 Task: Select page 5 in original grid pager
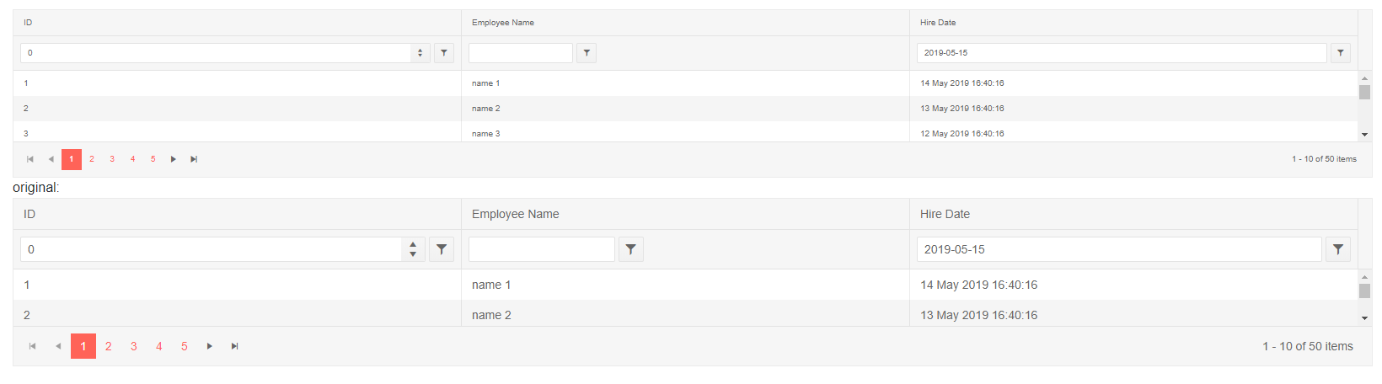185,346
